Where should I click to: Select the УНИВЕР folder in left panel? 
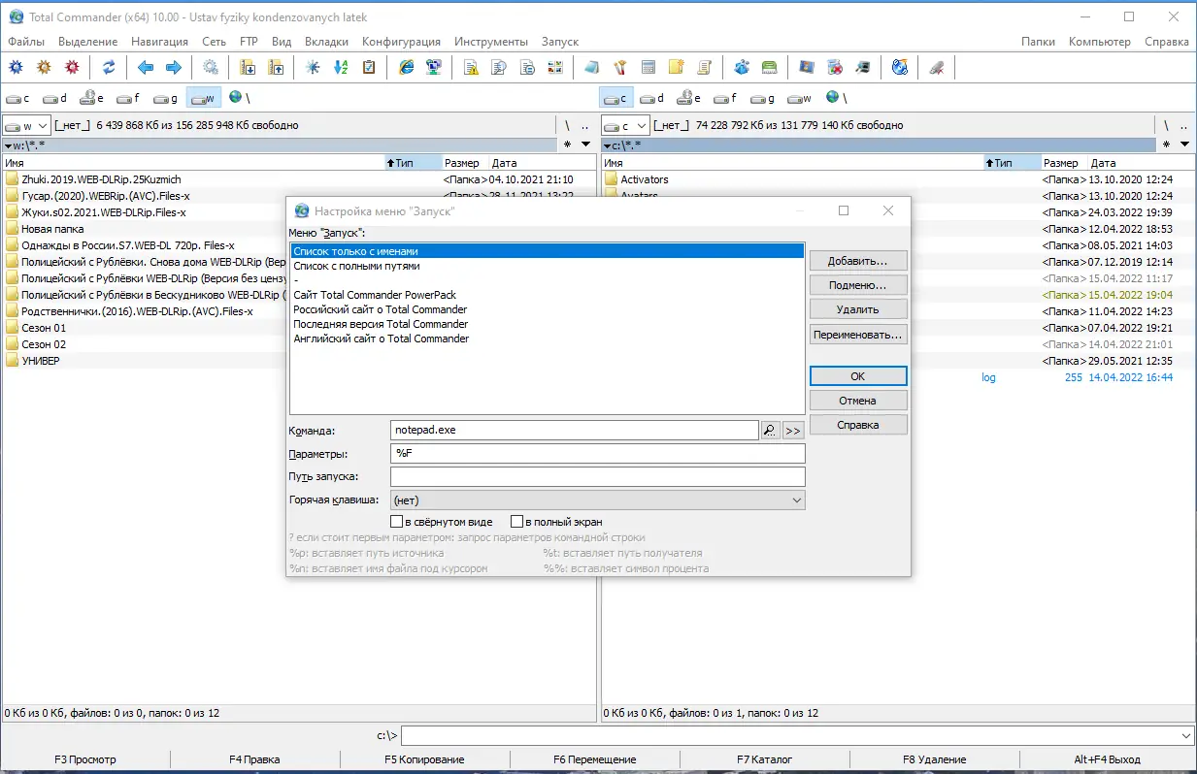(x=40, y=361)
